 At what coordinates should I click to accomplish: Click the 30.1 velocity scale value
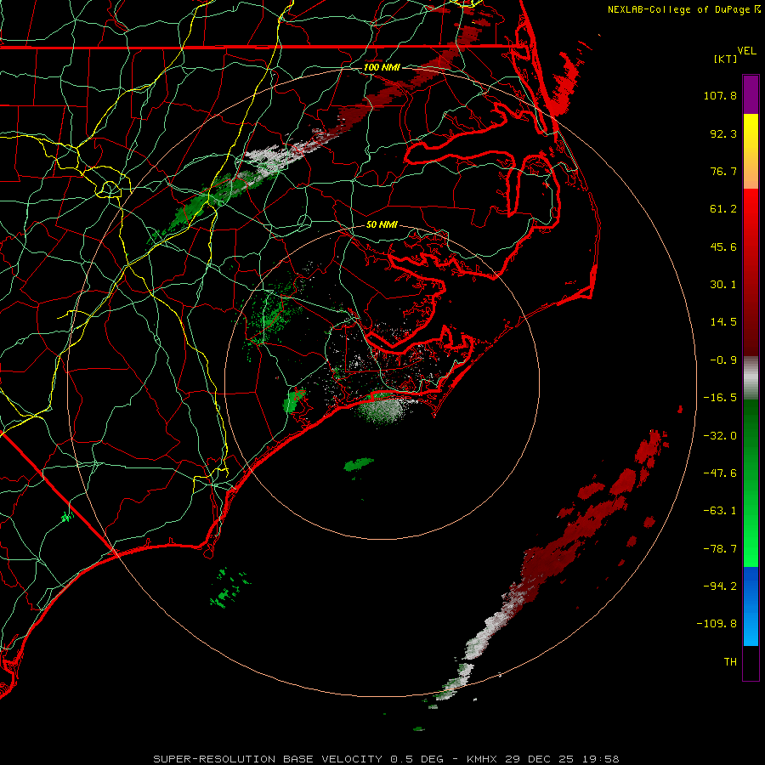[x=723, y=285]
